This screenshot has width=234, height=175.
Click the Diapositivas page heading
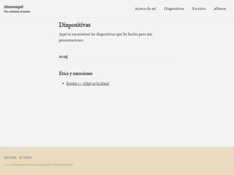pos(75,25)
